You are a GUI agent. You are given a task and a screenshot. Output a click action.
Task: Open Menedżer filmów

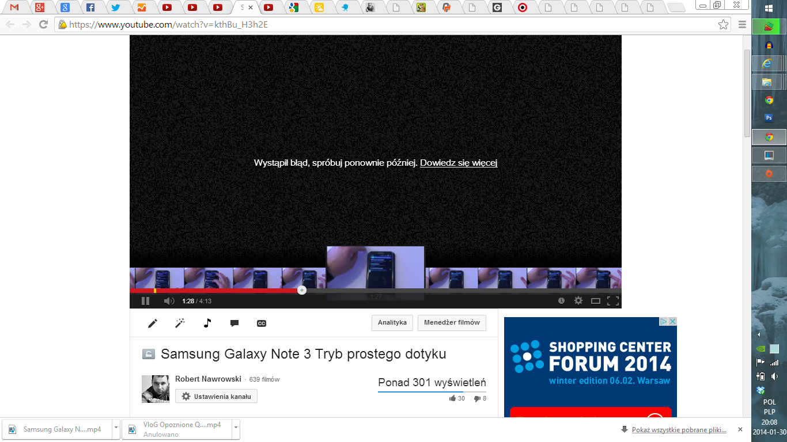click(452, 323)
